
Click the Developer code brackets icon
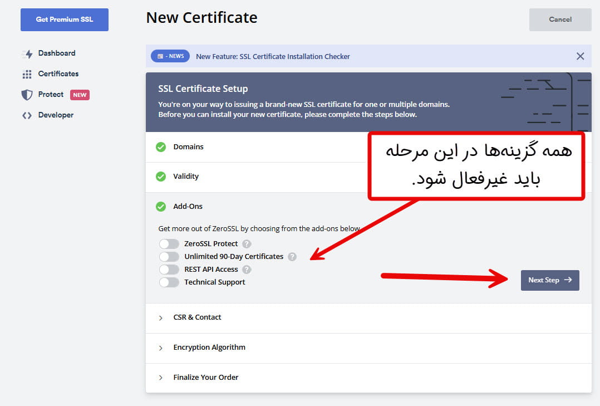coord(27,115)
